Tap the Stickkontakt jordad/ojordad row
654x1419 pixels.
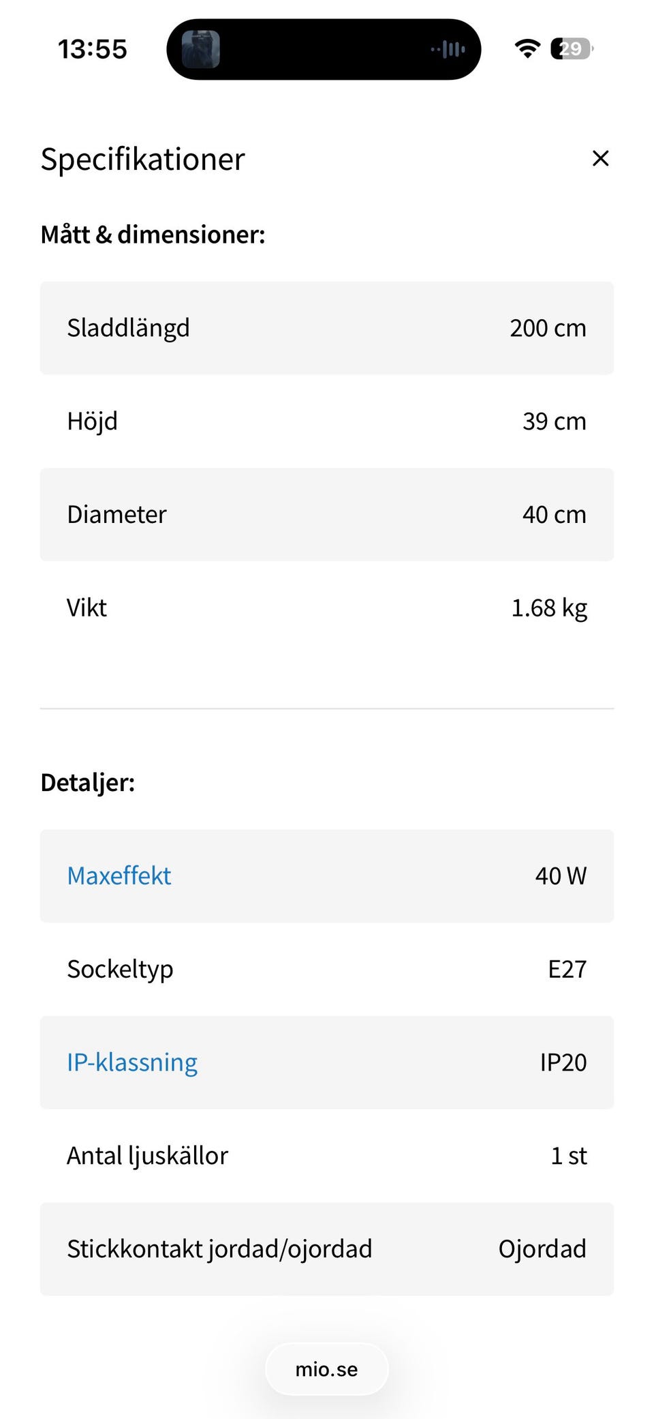(x=326, y=1249)
